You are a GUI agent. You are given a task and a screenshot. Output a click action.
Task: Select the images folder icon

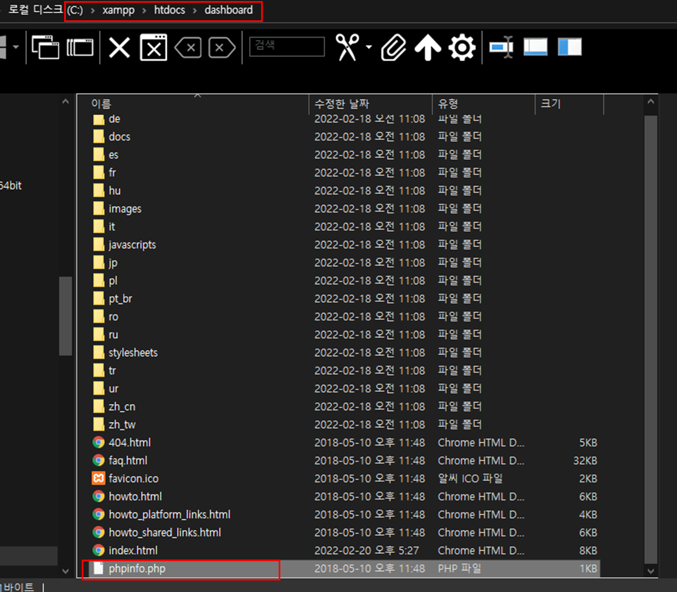pos(99,208)
